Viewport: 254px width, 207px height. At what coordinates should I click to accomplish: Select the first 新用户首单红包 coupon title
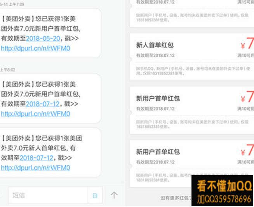pos(158,98)
